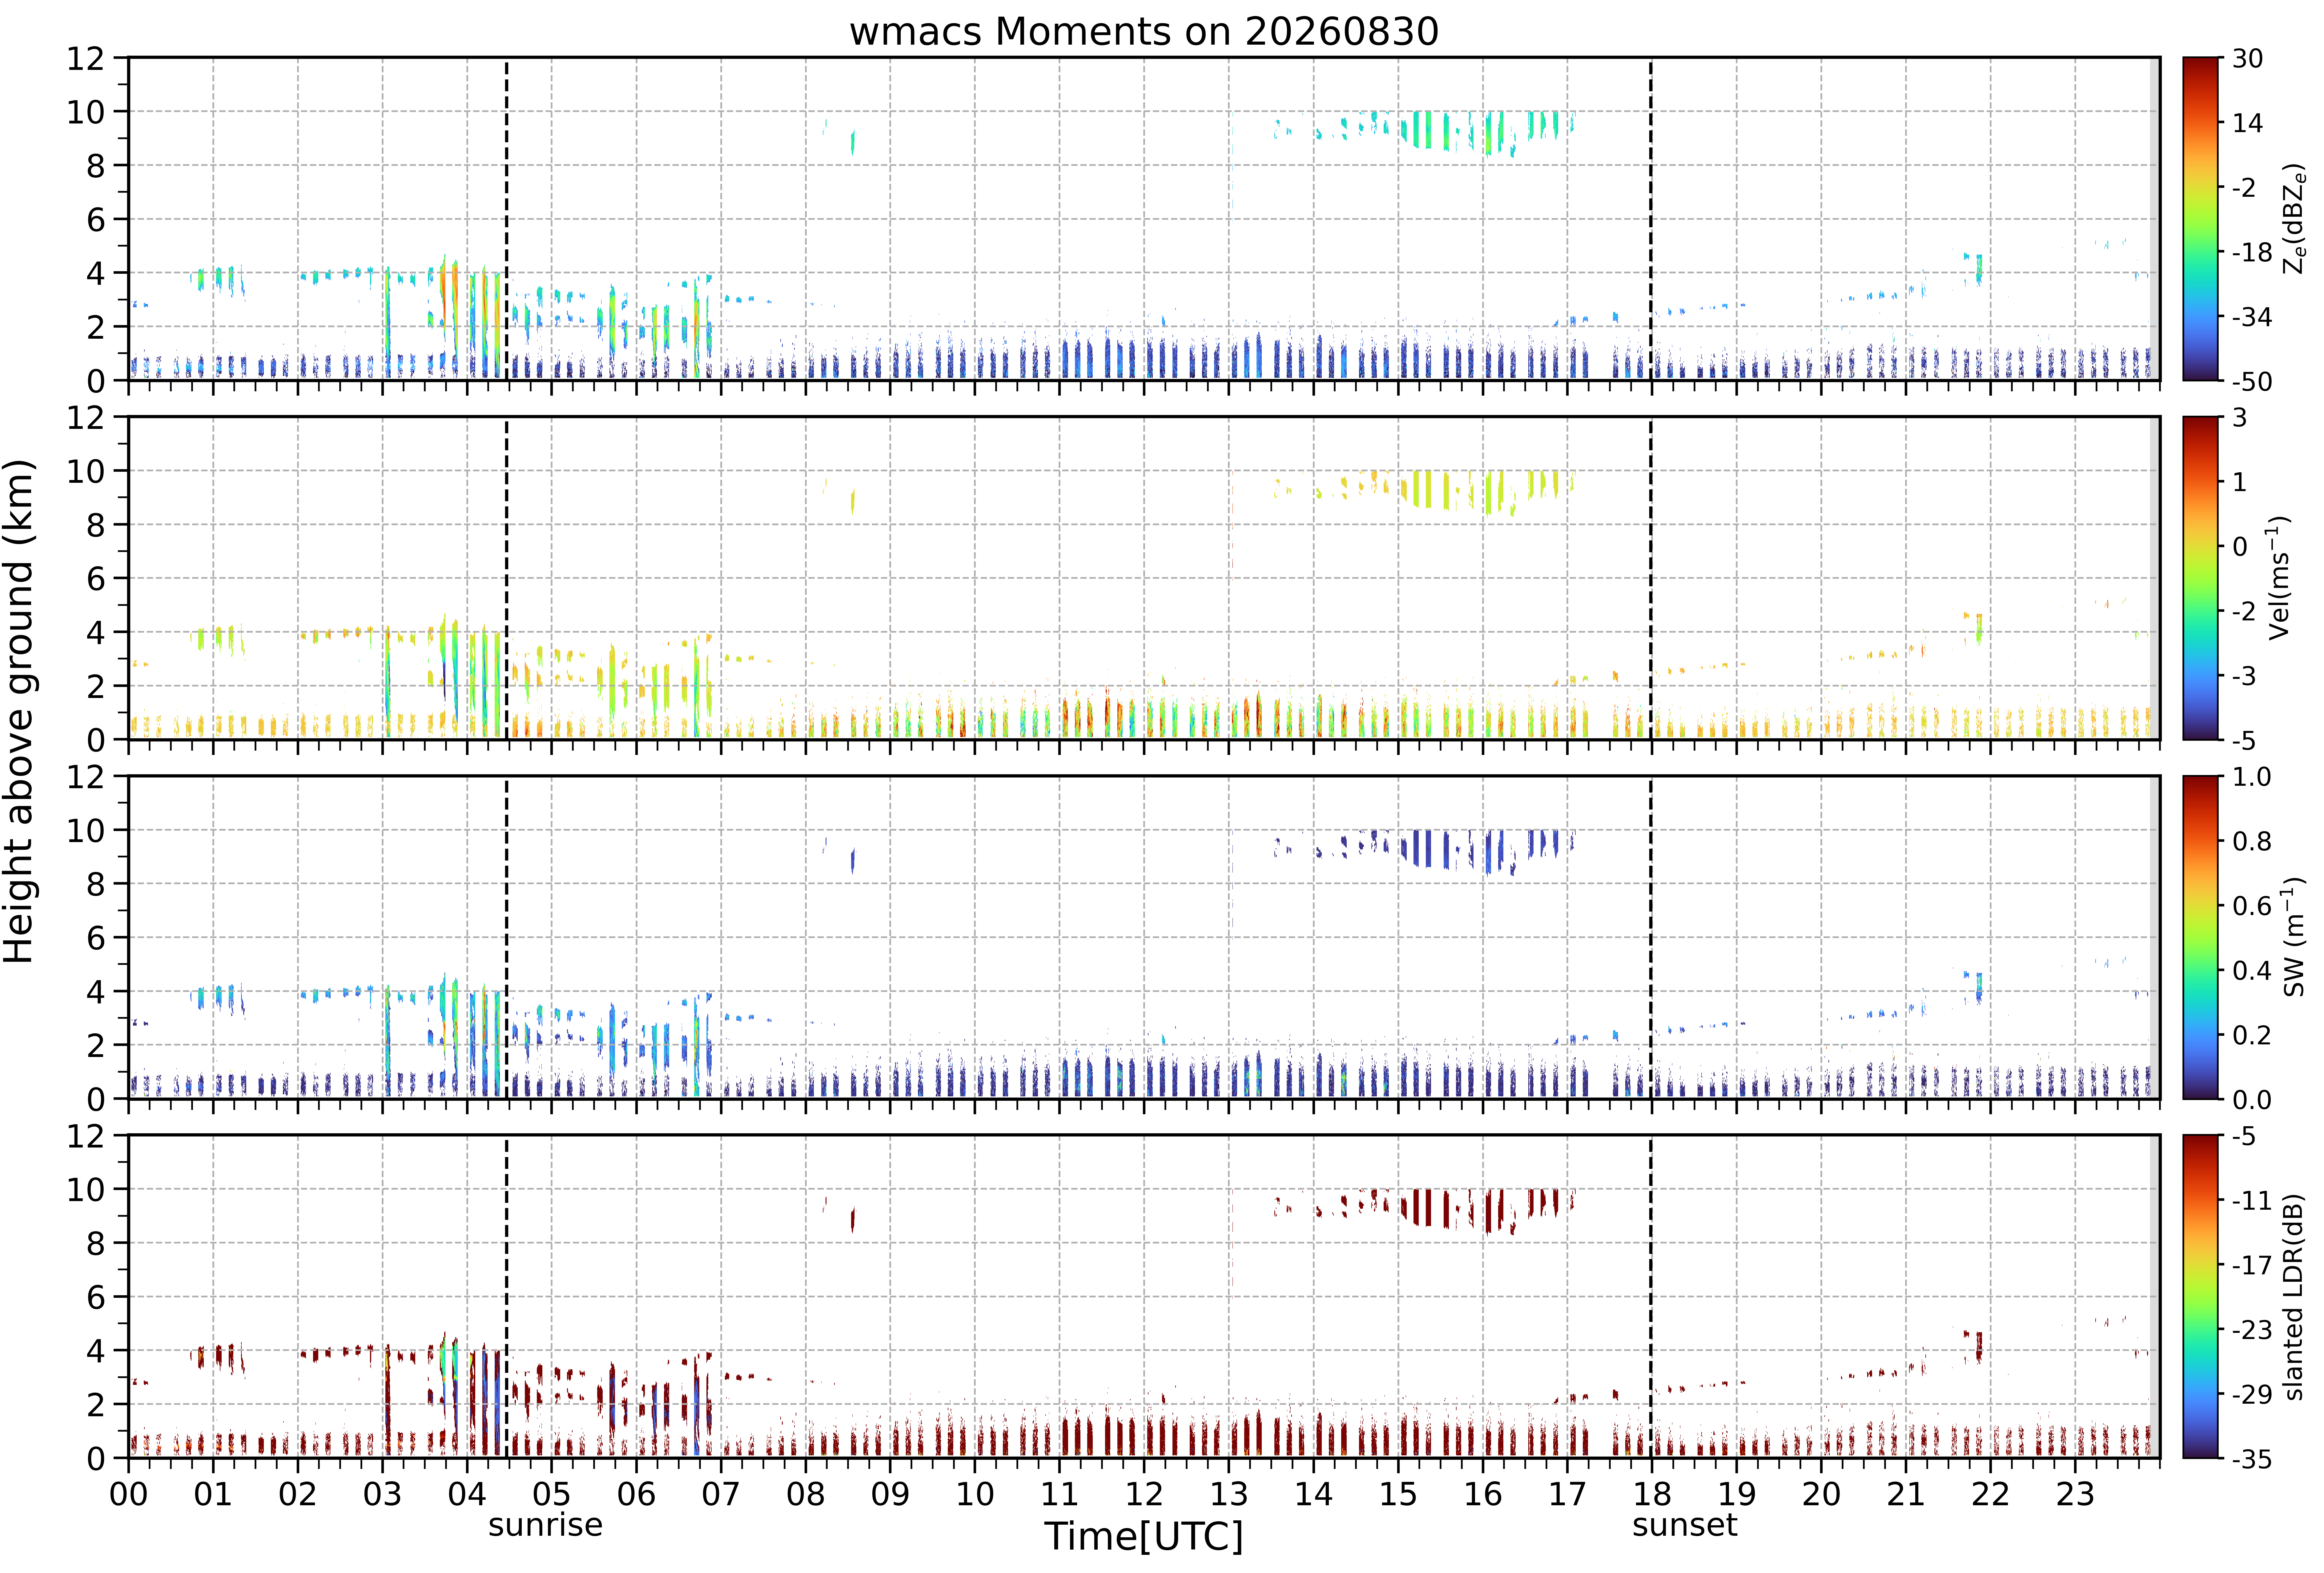
Task: Click the 18 UTC tick label on the time axis
Action: [1652, 1494]
